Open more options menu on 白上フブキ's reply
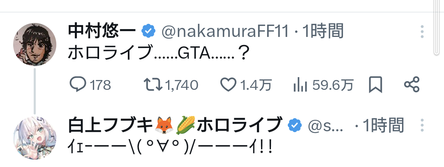Screen dimensions: 444x167 [x=422, y=125]
